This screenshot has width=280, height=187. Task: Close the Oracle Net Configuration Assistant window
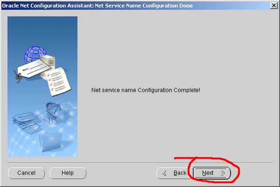[274, 5]
